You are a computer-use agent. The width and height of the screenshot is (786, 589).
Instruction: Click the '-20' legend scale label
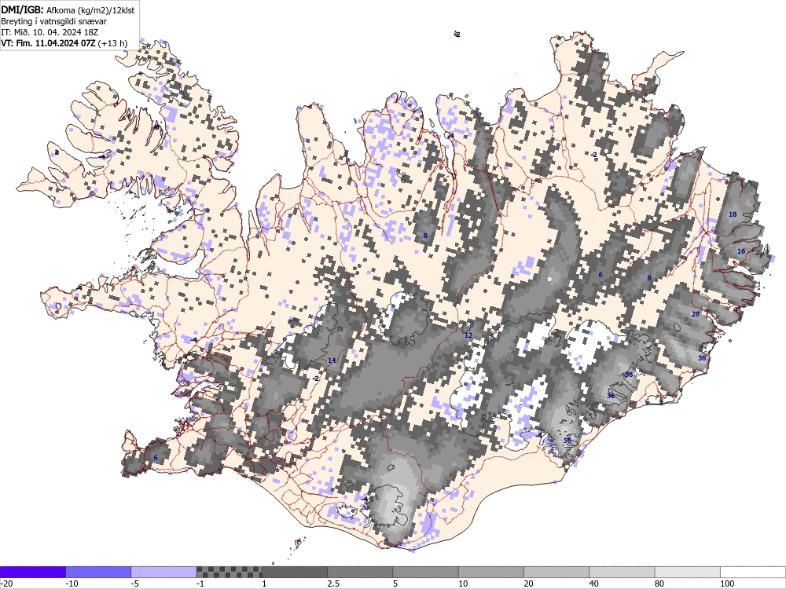click(x=6, y=584)
